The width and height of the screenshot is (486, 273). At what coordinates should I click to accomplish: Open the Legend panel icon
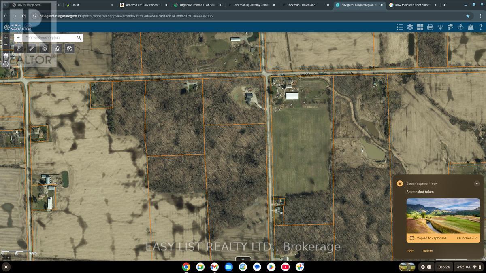(x=400, y=27)
